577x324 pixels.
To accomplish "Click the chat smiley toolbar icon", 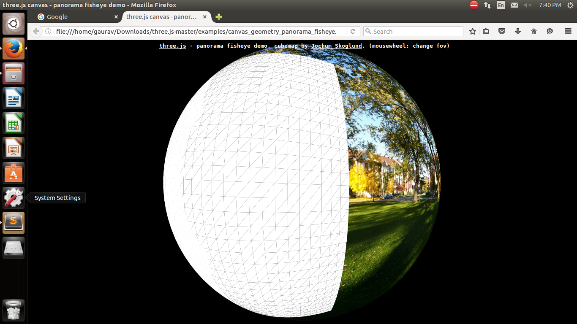I will pos(550,31).
